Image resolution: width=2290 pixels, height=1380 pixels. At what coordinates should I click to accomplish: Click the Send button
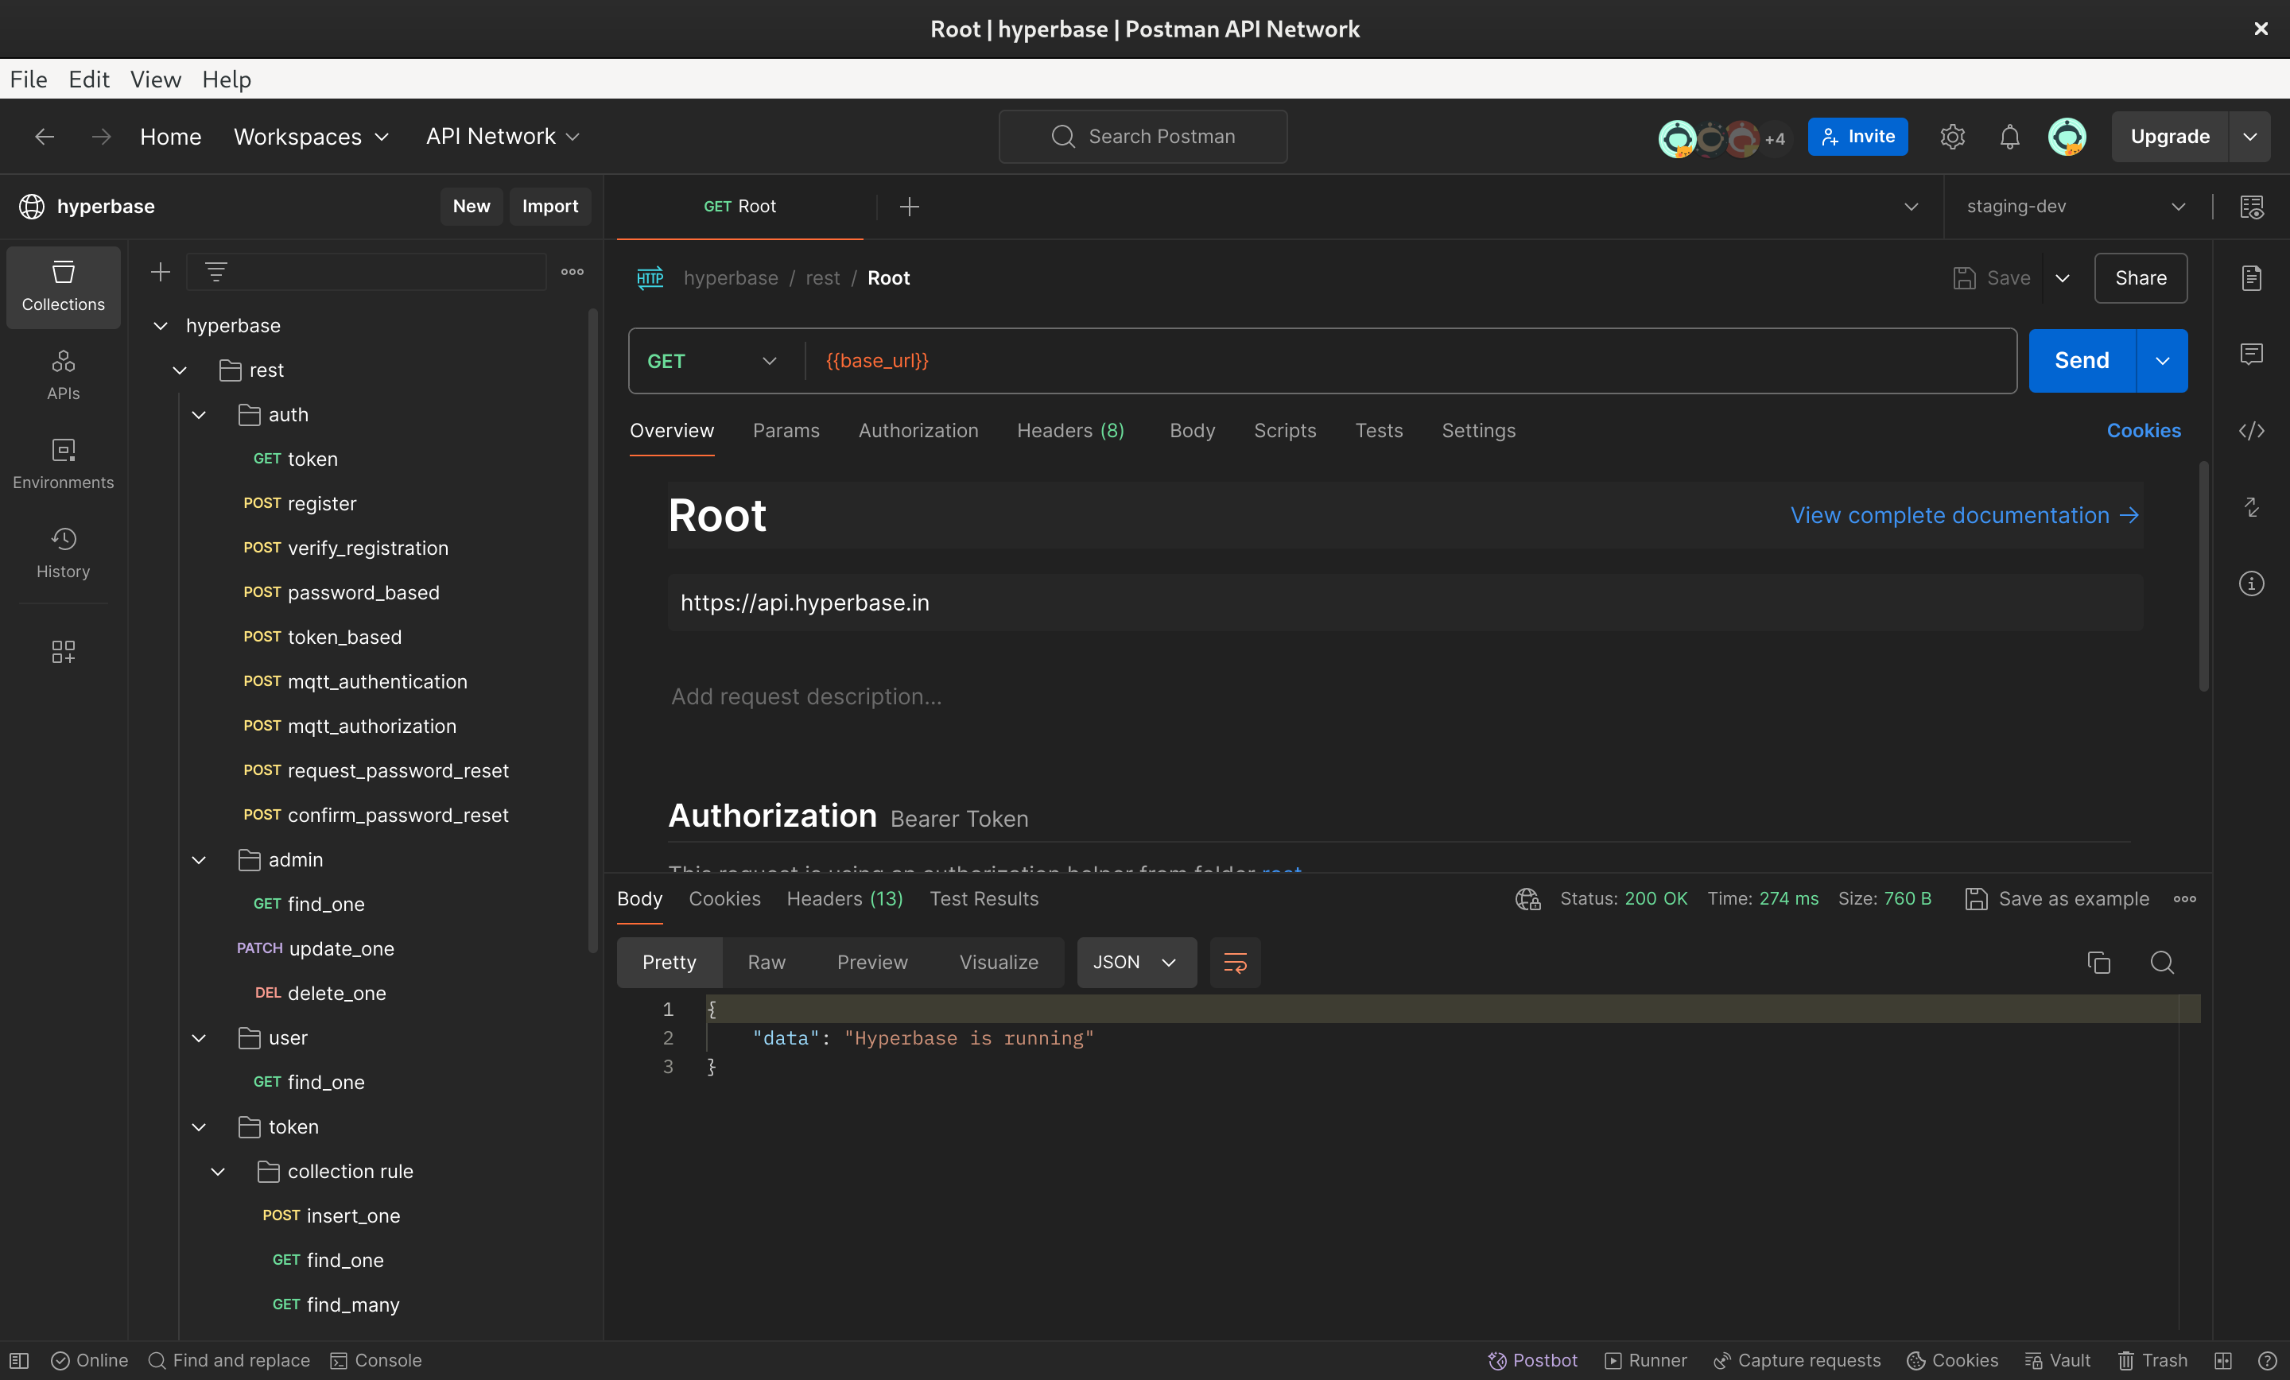[x=2082, y=361]
